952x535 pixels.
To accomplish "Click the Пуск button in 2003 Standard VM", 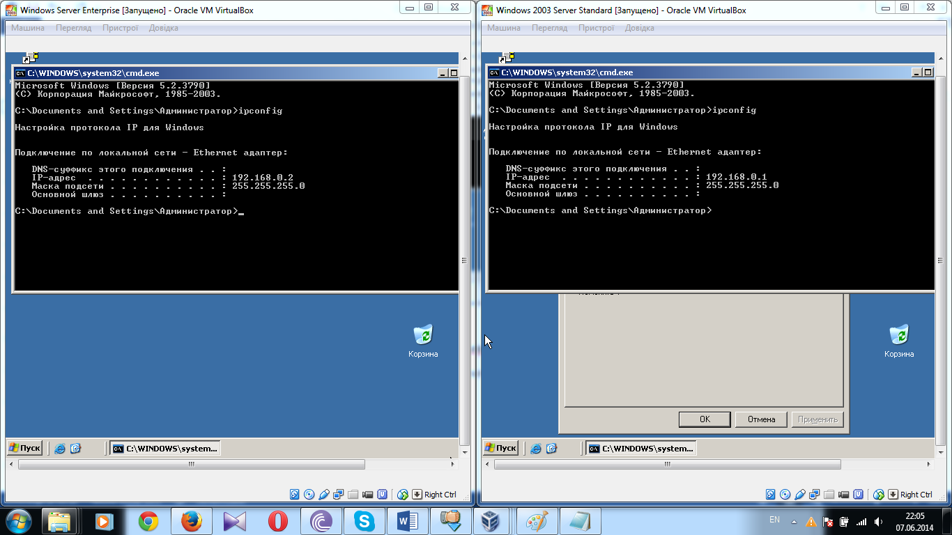I will point(500,448).
